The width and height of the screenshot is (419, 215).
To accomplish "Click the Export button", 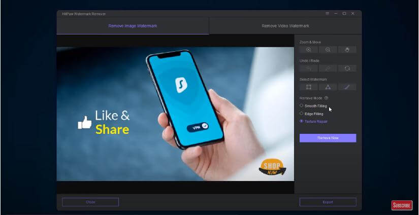I will tap(328, 202).
